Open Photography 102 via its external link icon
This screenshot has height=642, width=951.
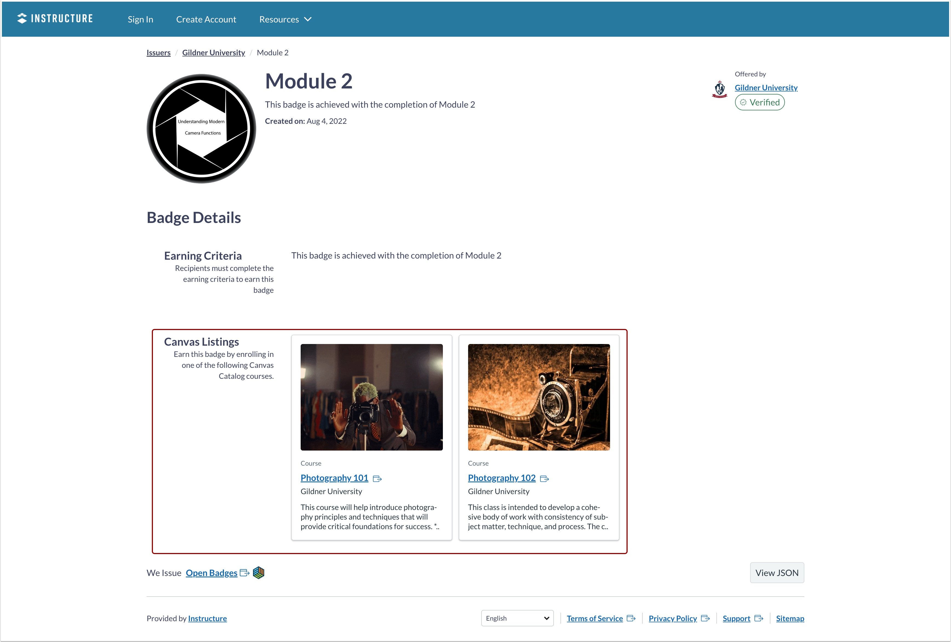click(545, 478)
